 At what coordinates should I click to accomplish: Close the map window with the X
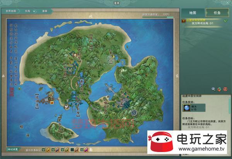(228, 3)
